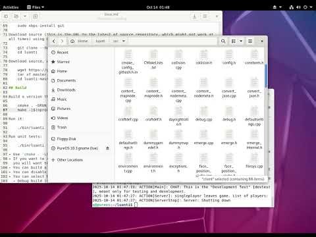
Task: Select cmake_config_githash.h.in file icon
Action: 128,55
